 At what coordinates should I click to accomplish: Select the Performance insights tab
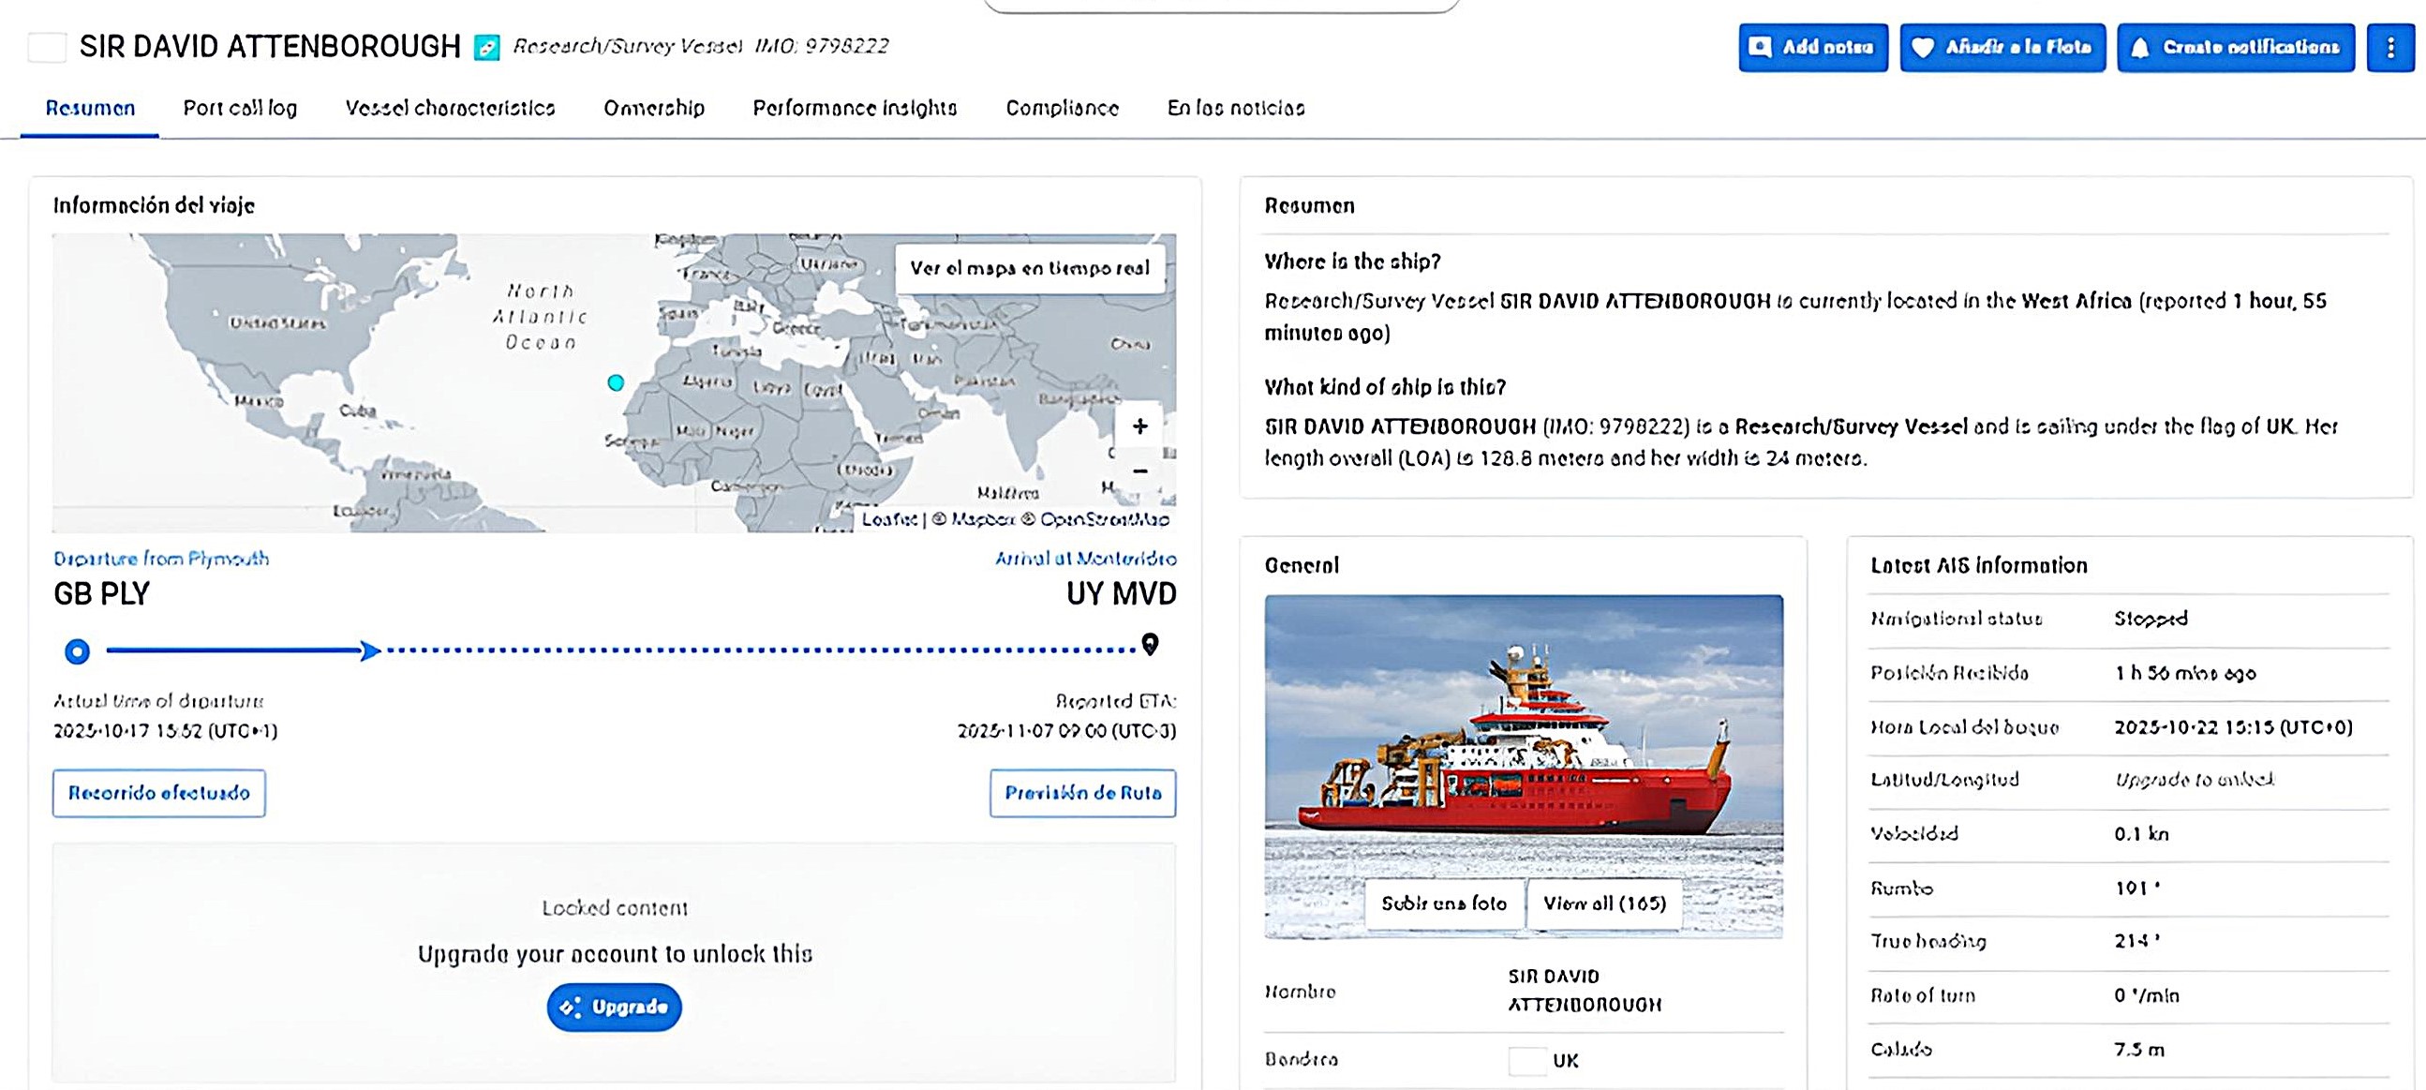point(855,109)
